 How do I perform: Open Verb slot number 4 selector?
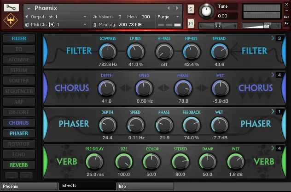tap(279, 148)
